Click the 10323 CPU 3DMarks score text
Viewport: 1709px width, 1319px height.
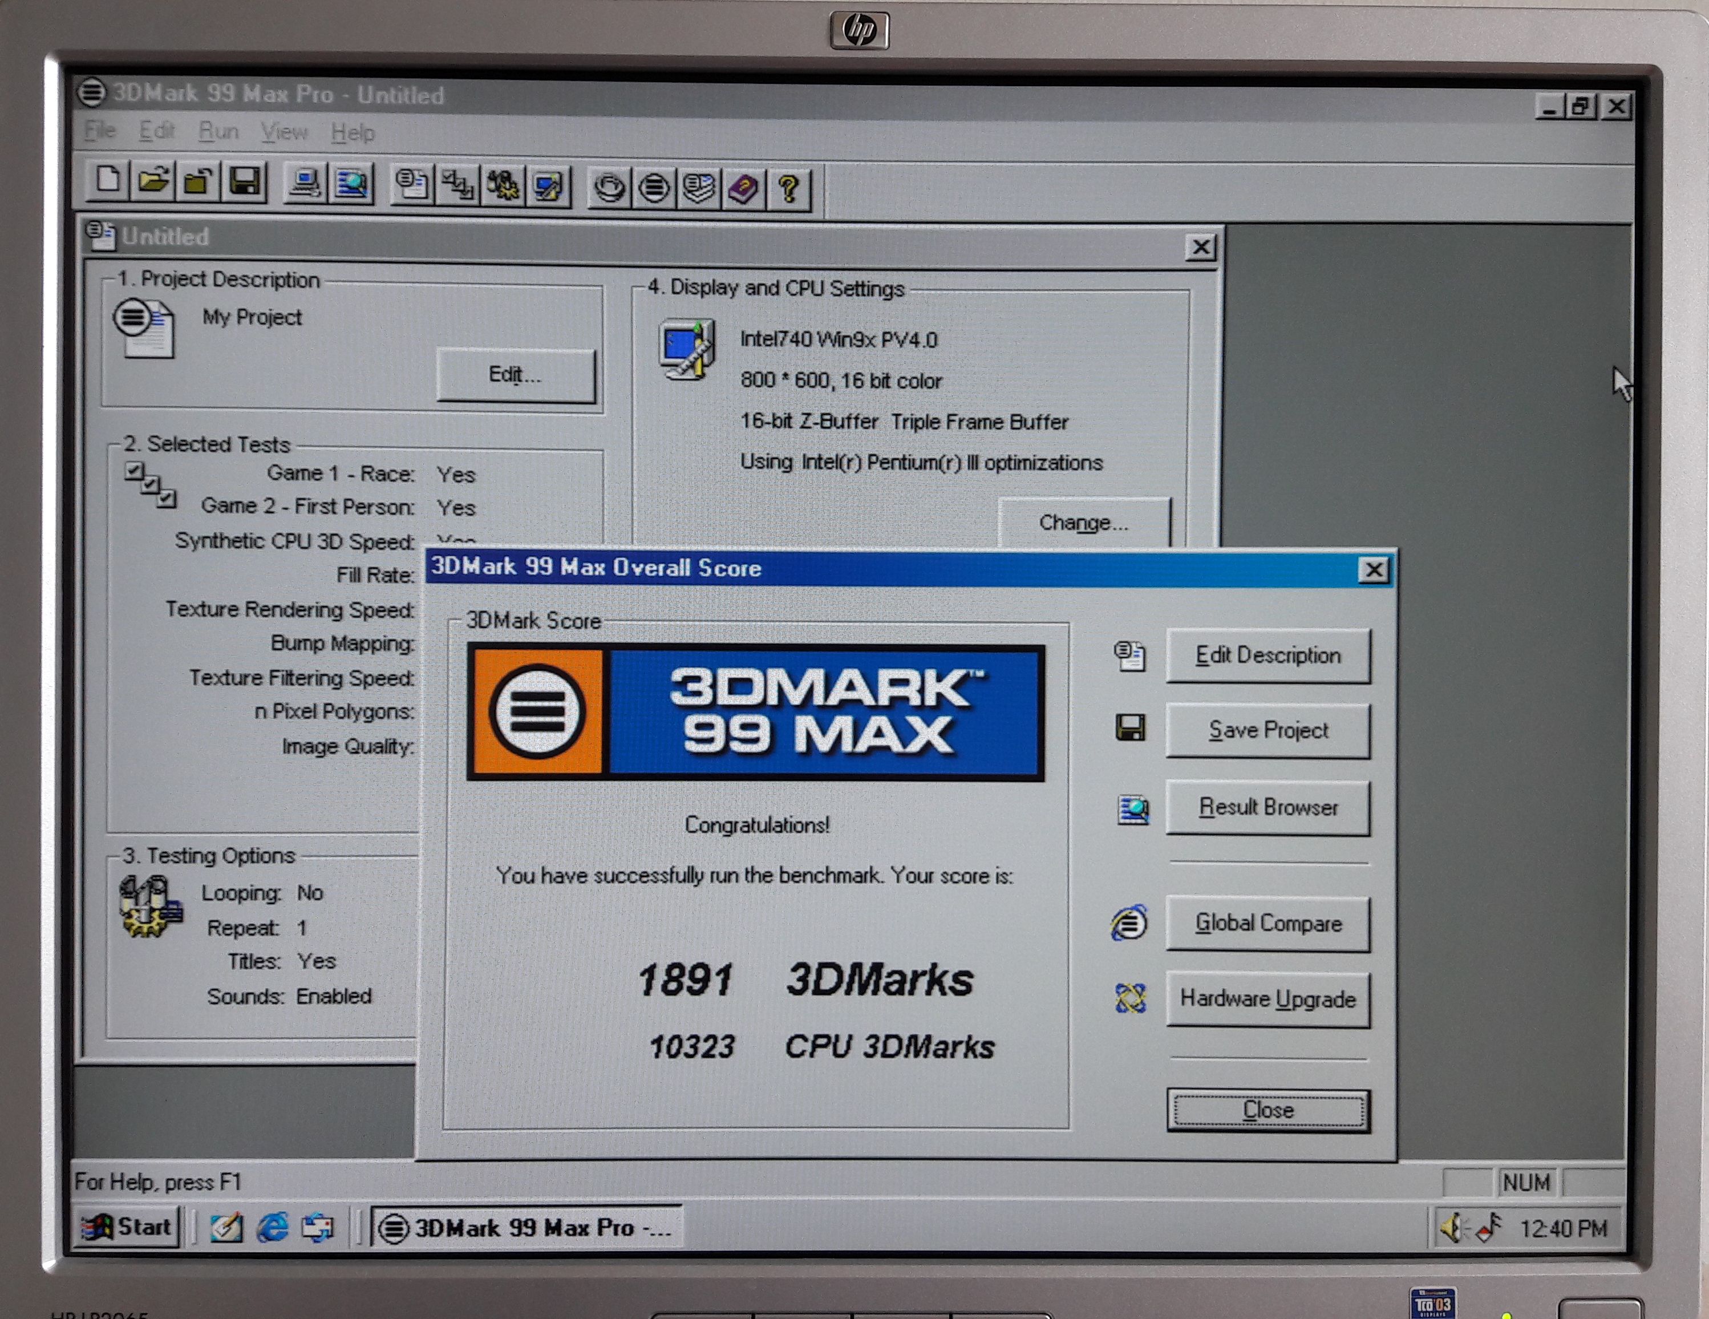tap(821, 1047)
